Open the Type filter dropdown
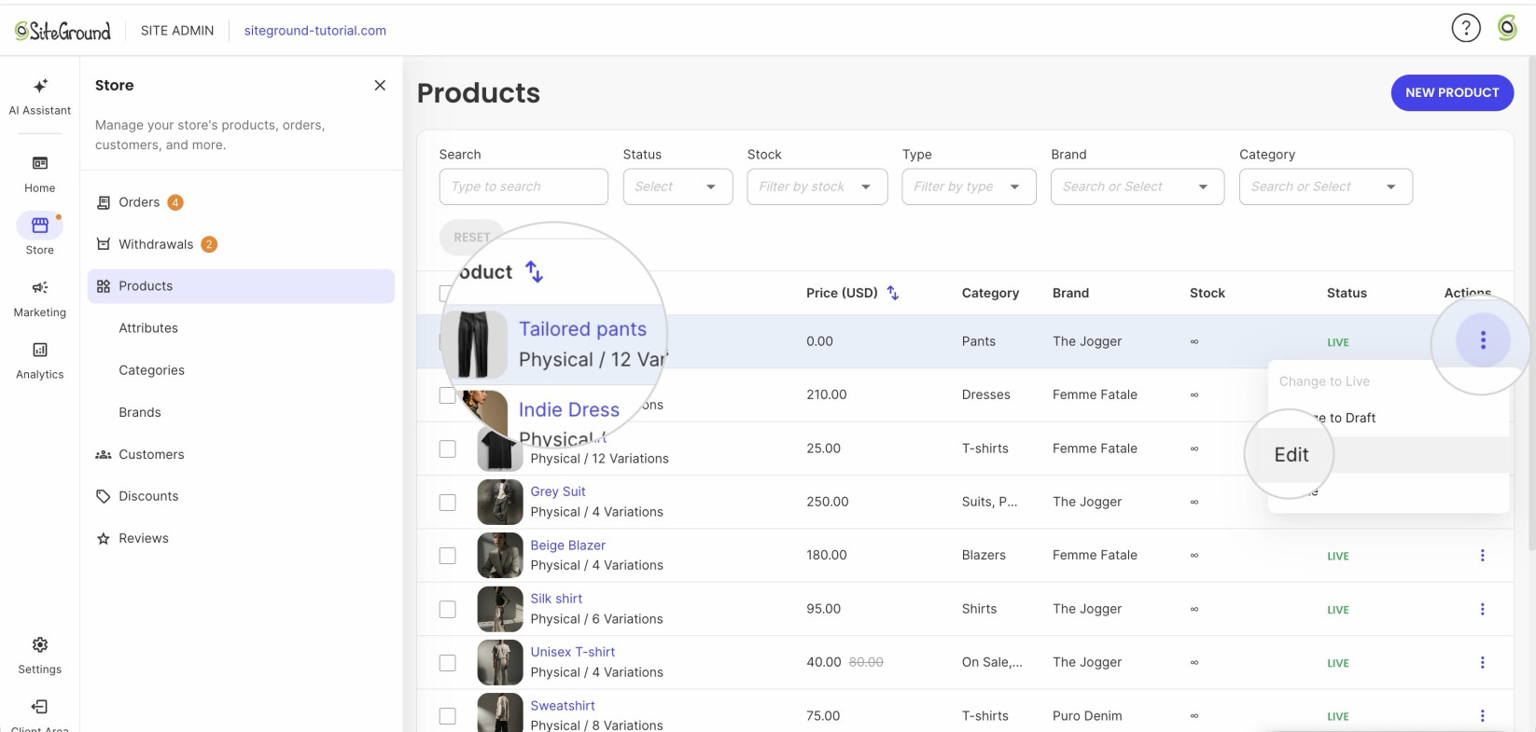Viewport: 1536px width, 732px height. 969,186
